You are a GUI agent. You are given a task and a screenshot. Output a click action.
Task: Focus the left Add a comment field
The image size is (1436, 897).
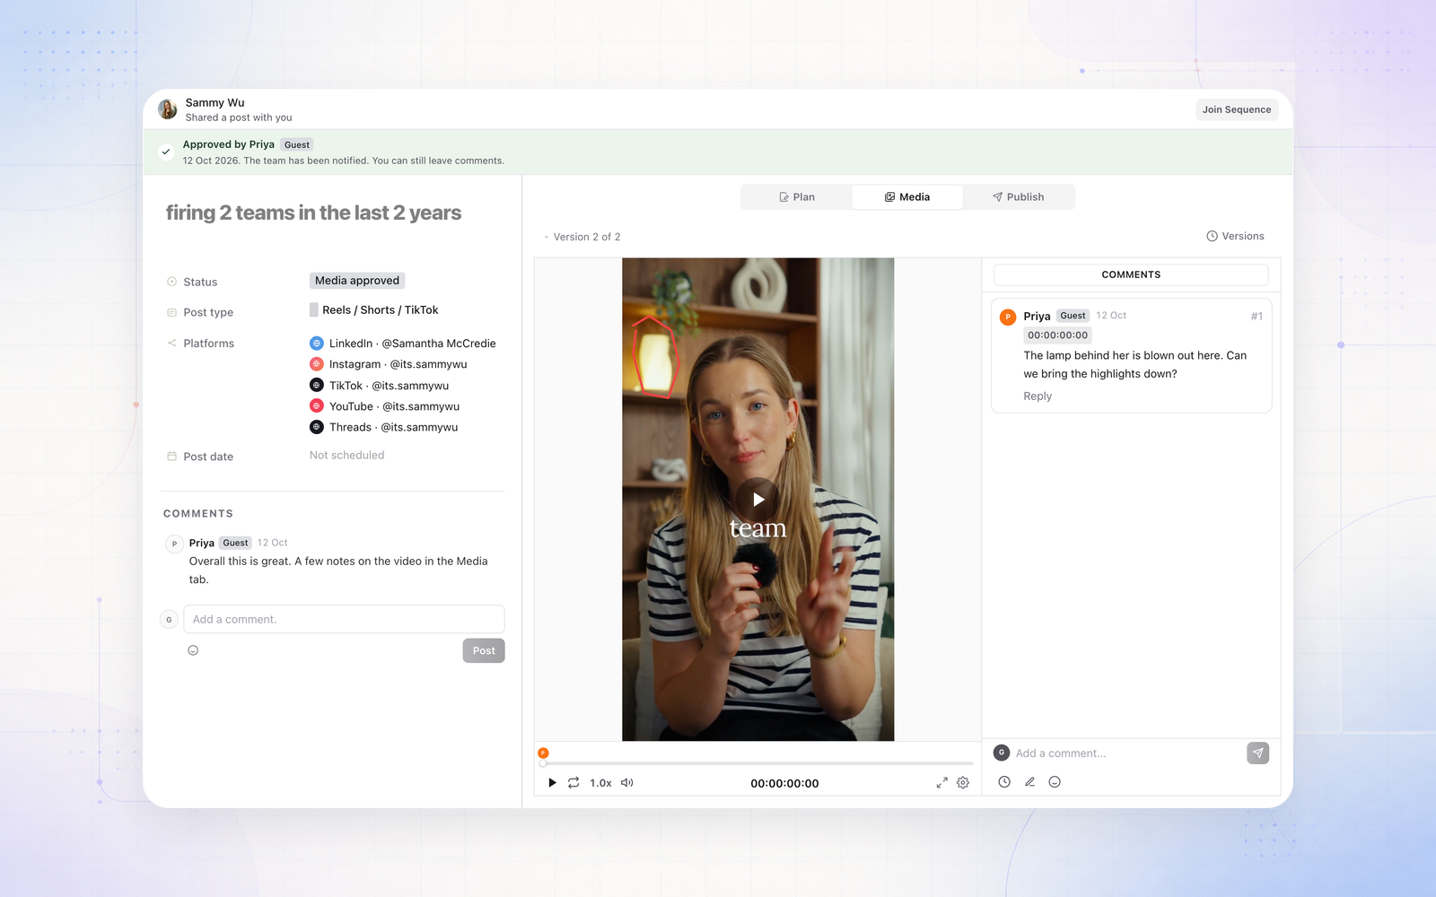click(x=344, y=619)
